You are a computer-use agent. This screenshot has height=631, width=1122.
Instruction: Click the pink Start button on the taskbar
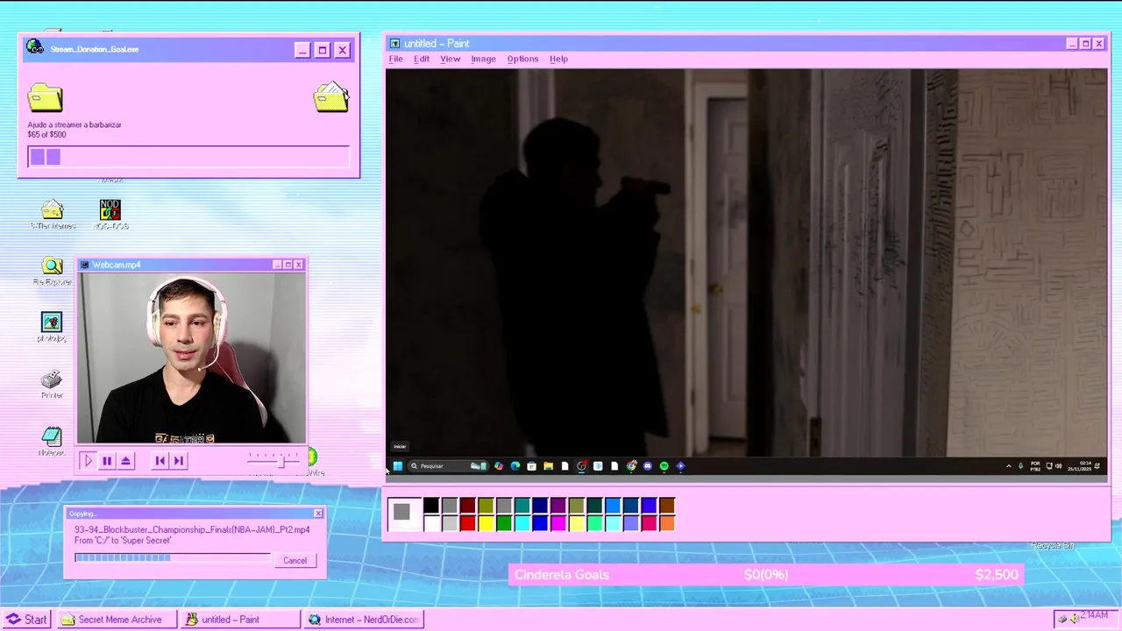(x=26, y=619)
